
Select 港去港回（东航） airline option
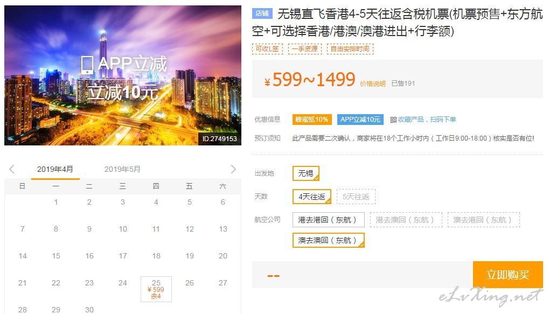pos(328,220)
